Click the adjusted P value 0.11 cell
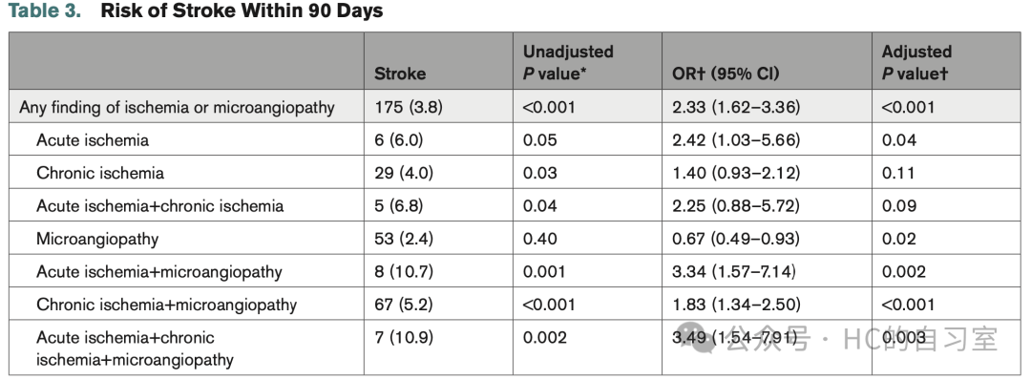 point(899,173)
